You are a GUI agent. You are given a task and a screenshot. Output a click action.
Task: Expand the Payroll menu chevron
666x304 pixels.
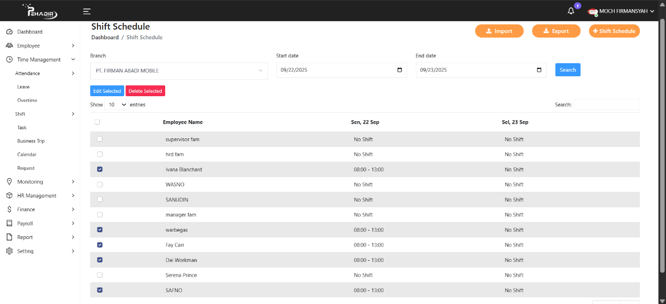(x=73, y=223)
